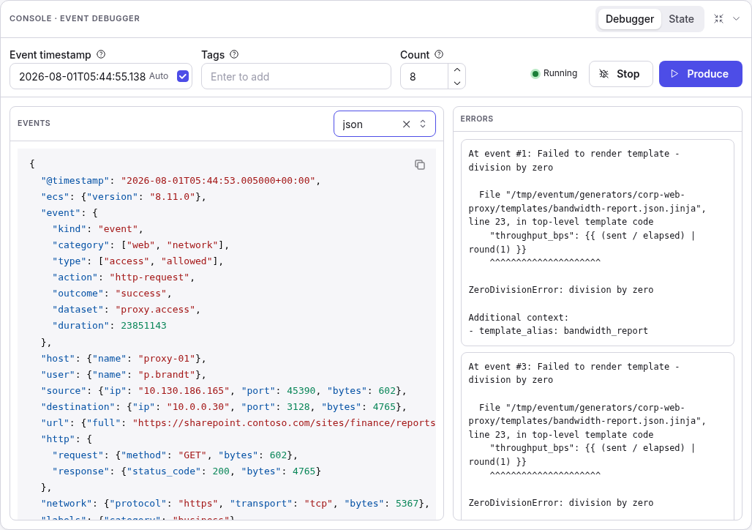Open Count help icon

[439, 54]
